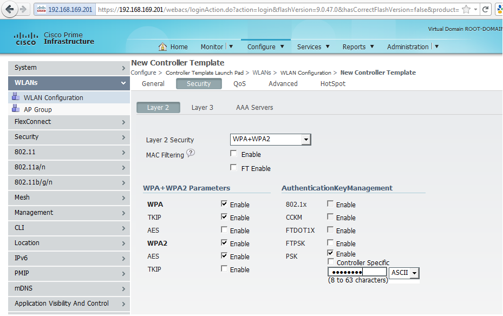Select the Layer 2 sub-tab

(158, 107)
